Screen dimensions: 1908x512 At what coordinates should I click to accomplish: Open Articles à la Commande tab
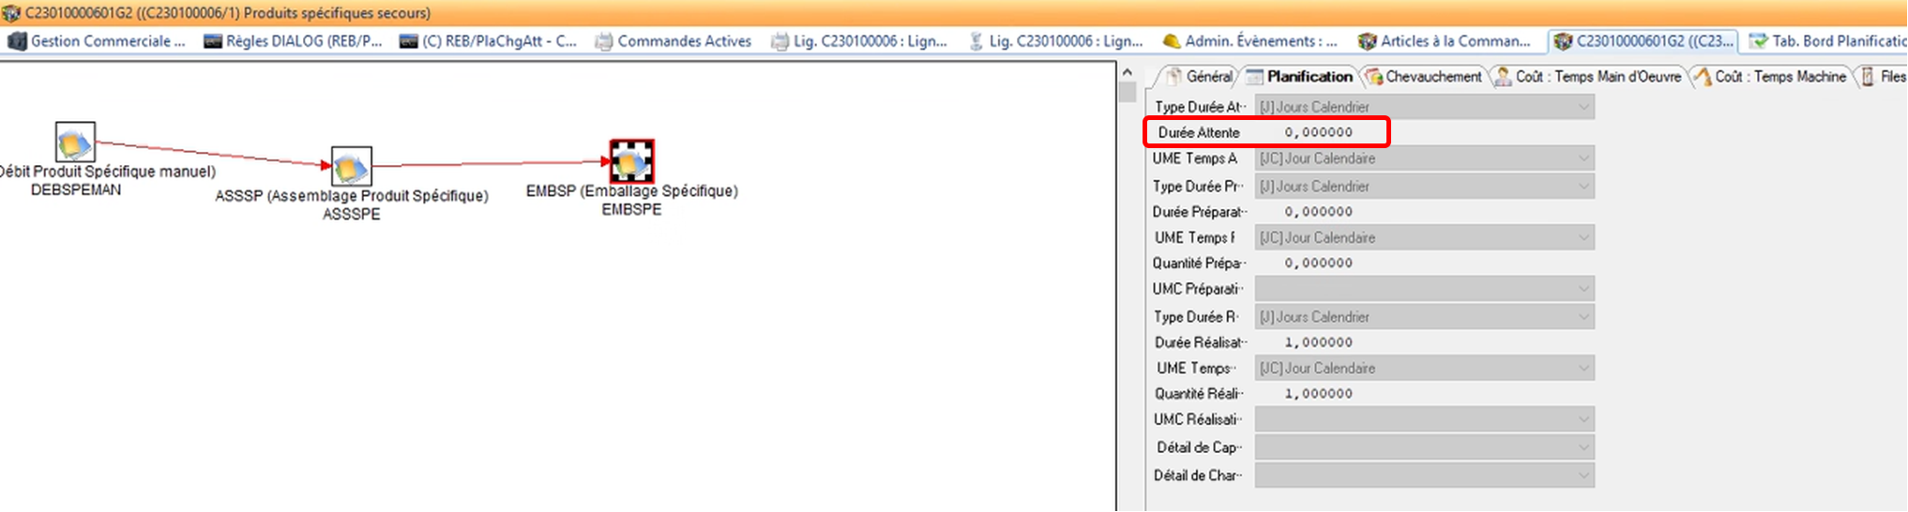tap(1445, 41)
